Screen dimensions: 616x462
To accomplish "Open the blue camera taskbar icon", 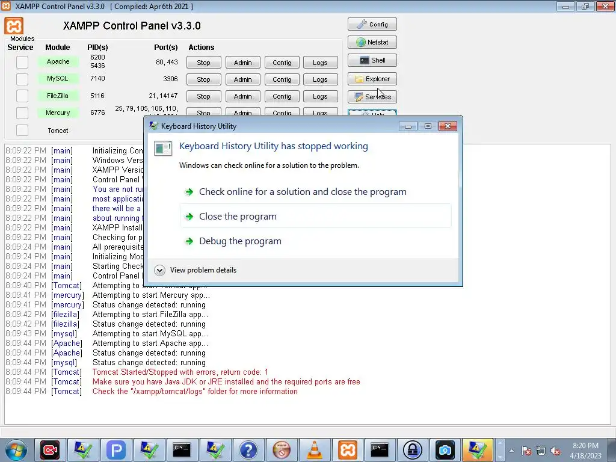I will pos(445,450).
